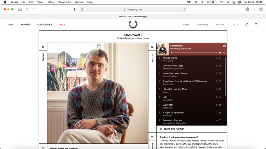Click the date and time in menu bar
Image resolution: width=266 pixels, height=149 pixels.
pos(253,2)
